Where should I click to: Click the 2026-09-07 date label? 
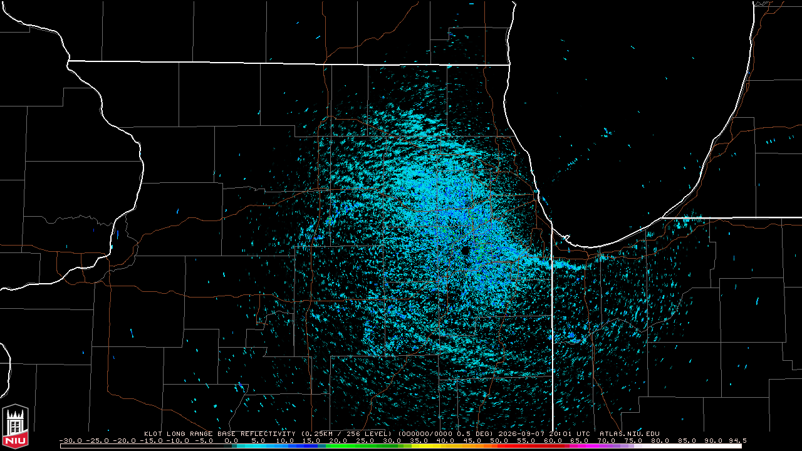click(523, 433)
